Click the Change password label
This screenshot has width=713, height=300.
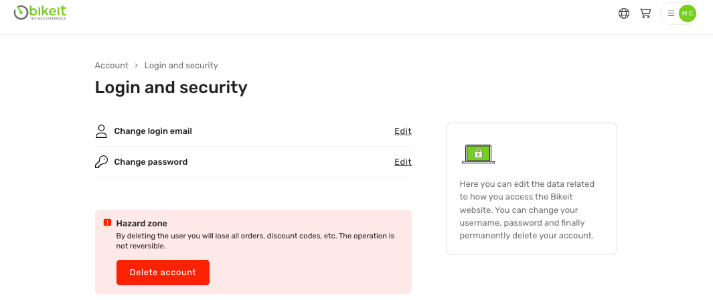pos(151,162)
